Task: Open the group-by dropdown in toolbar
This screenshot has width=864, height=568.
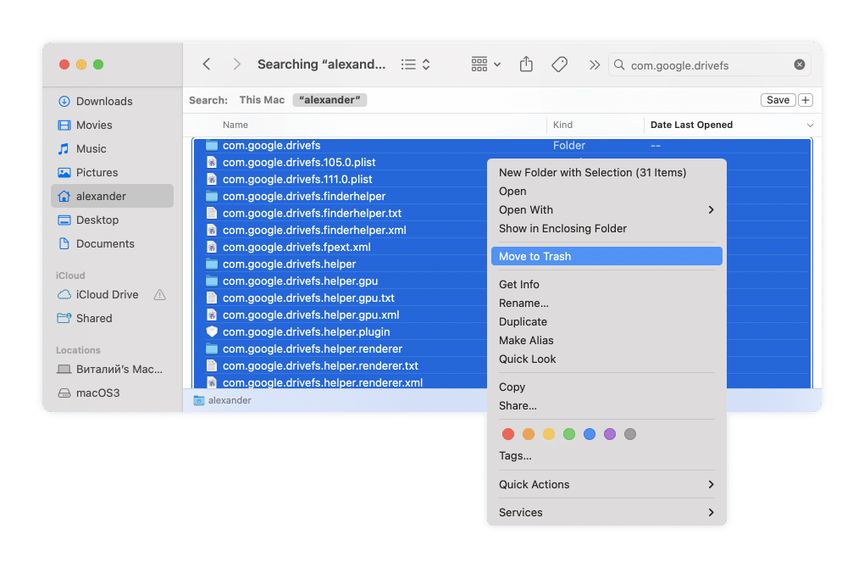Action: coord(486,64)
